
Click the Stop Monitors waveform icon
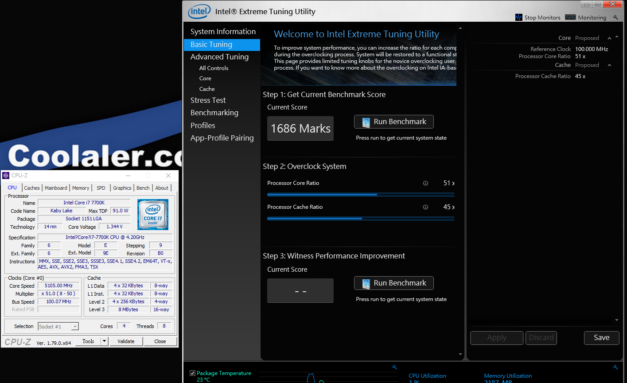pyautogui.click(x=519, y=17)
